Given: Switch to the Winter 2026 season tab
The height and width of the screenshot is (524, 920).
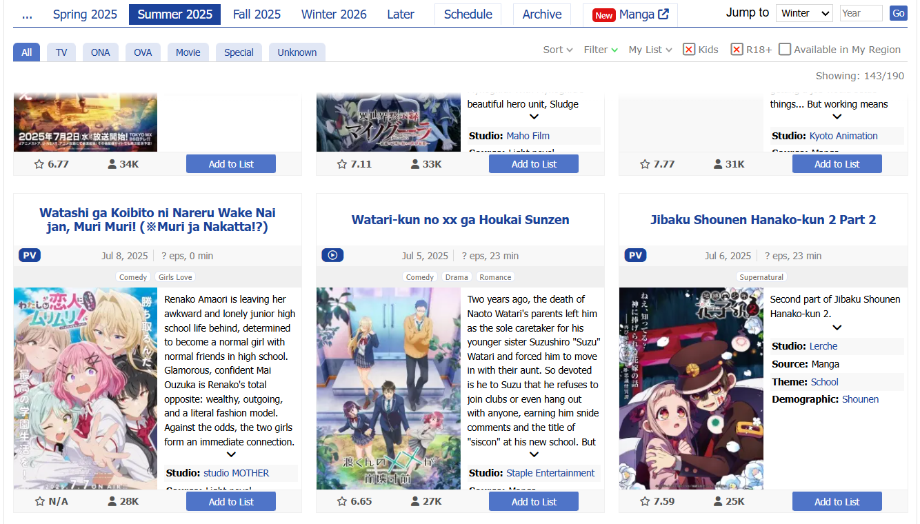Looking at the screenshot, I should click(334, 14).
